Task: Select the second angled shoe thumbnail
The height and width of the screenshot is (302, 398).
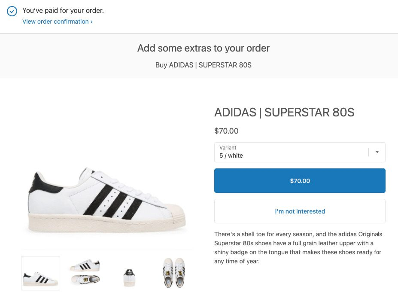Action: 85,273
